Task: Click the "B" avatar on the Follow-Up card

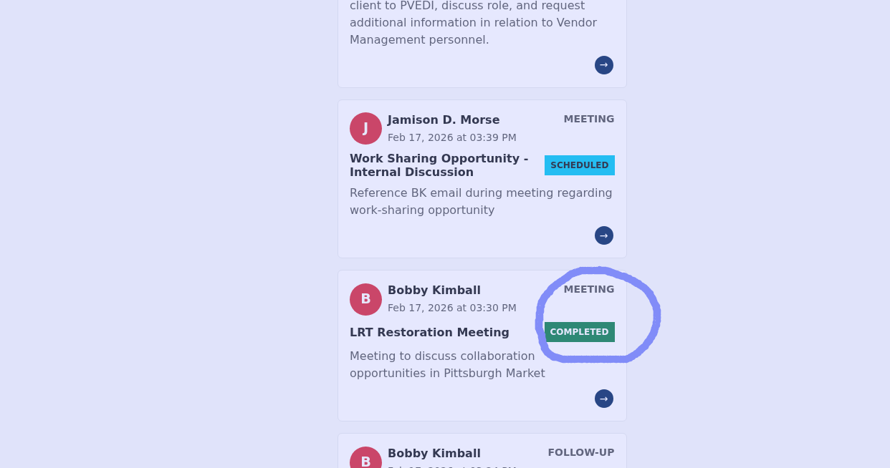Action: point(365,460)
